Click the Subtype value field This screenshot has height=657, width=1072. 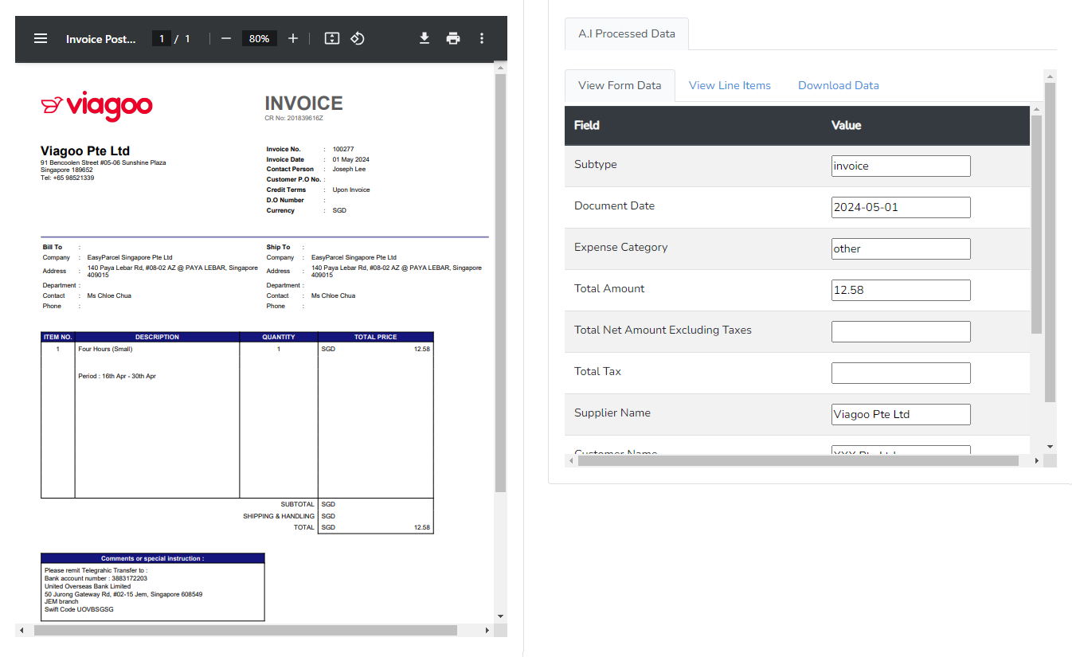[900, 166]
